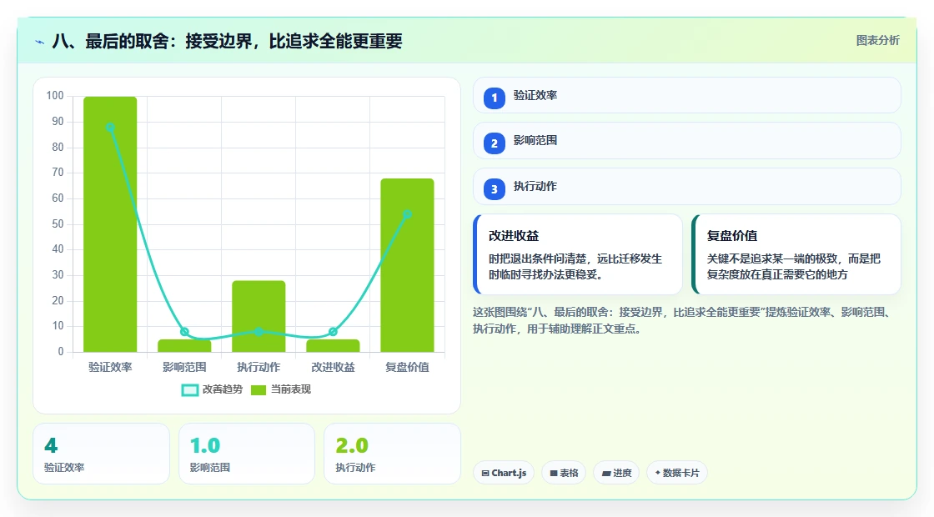Viewport: 934px width, 517px height.
Task: Click the 图表分析 label in header
Action: coord(877,41)
